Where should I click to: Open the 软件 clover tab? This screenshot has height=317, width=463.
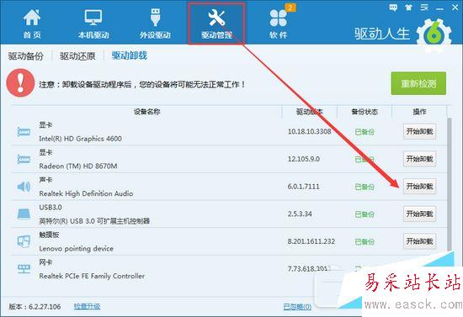coord(278,24)
